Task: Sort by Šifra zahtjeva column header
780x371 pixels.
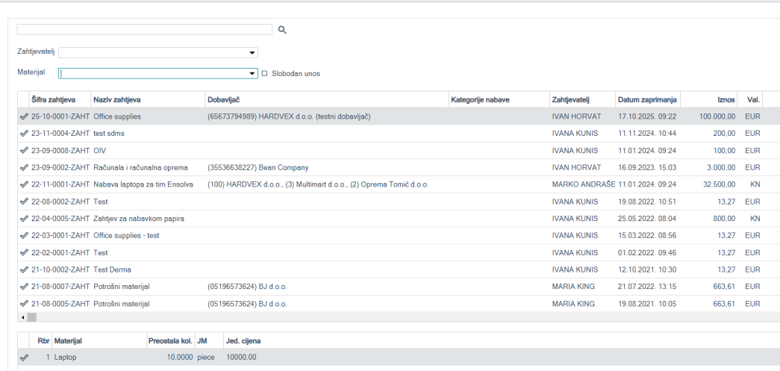Action: coord(52,100)
